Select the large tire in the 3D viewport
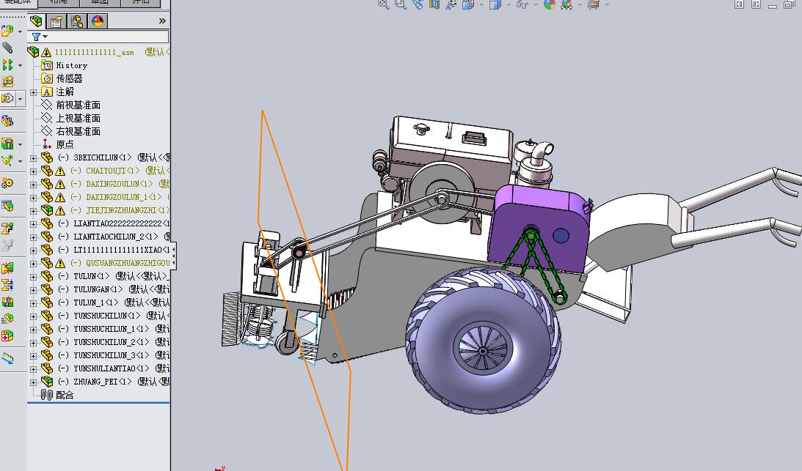802x471 pixels. coord(484,340)
